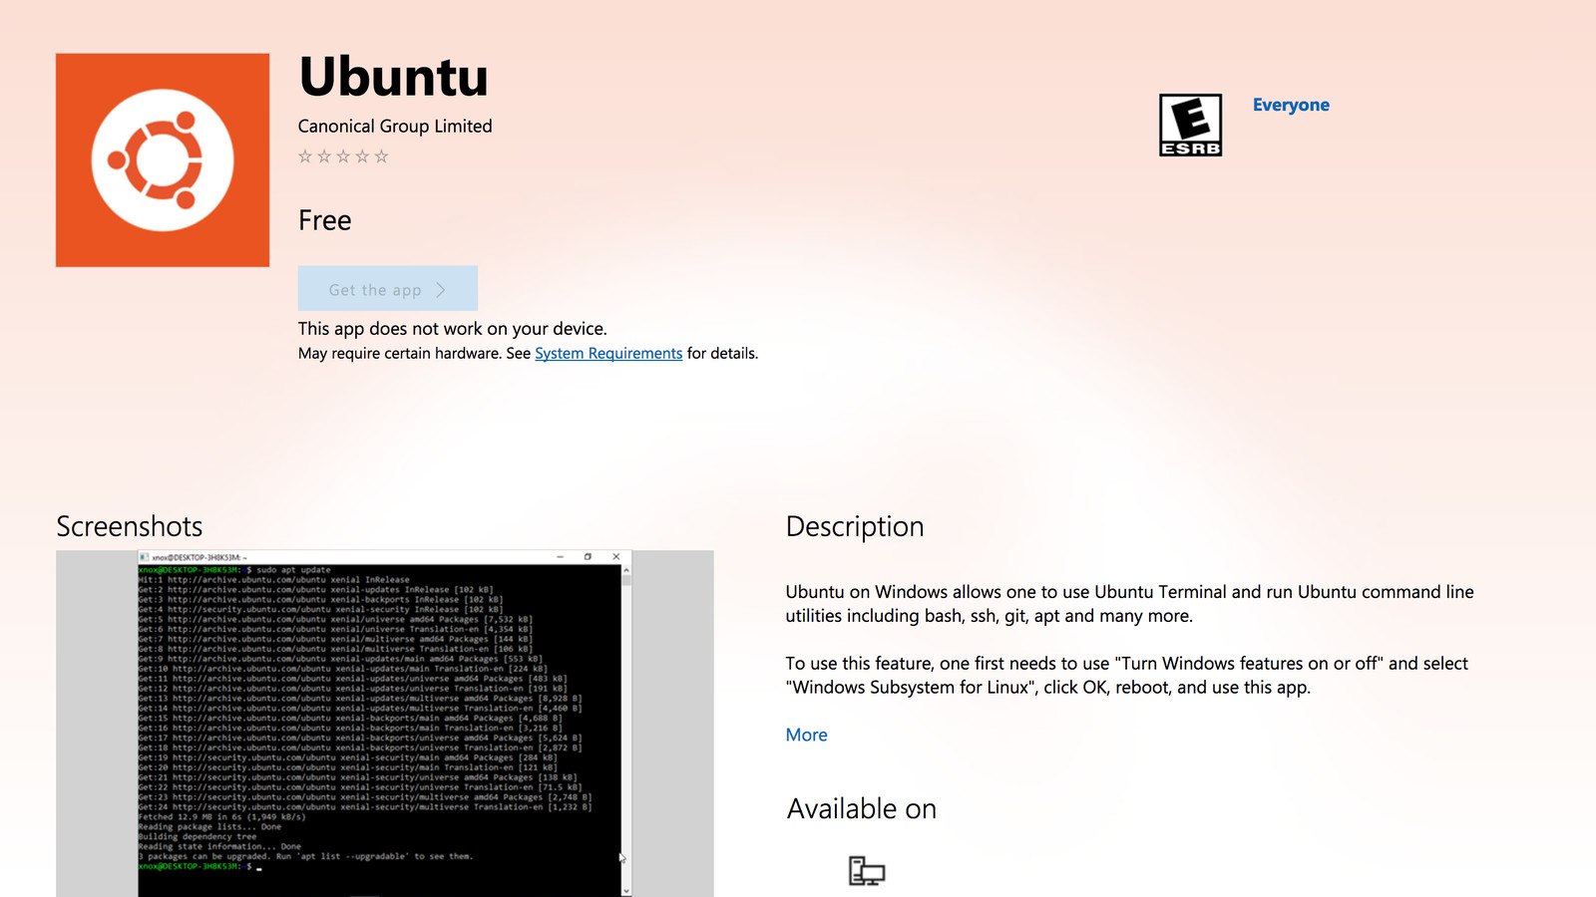The image size is (1596, 897).
Task: Click the scrollbar in the terminal screenshot
Action: coord(626,730)
